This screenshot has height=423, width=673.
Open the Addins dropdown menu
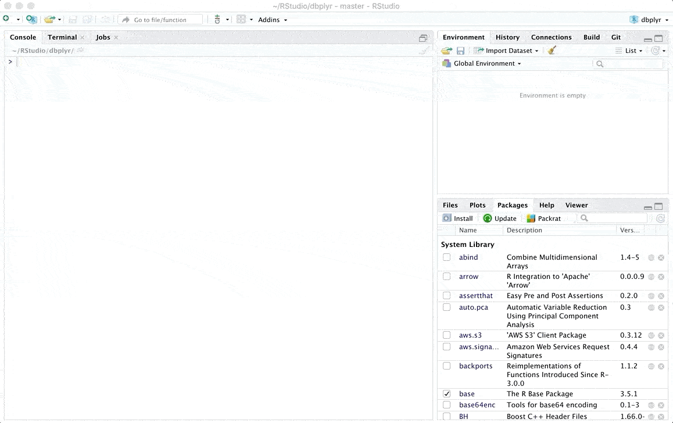tap(273, 20)
